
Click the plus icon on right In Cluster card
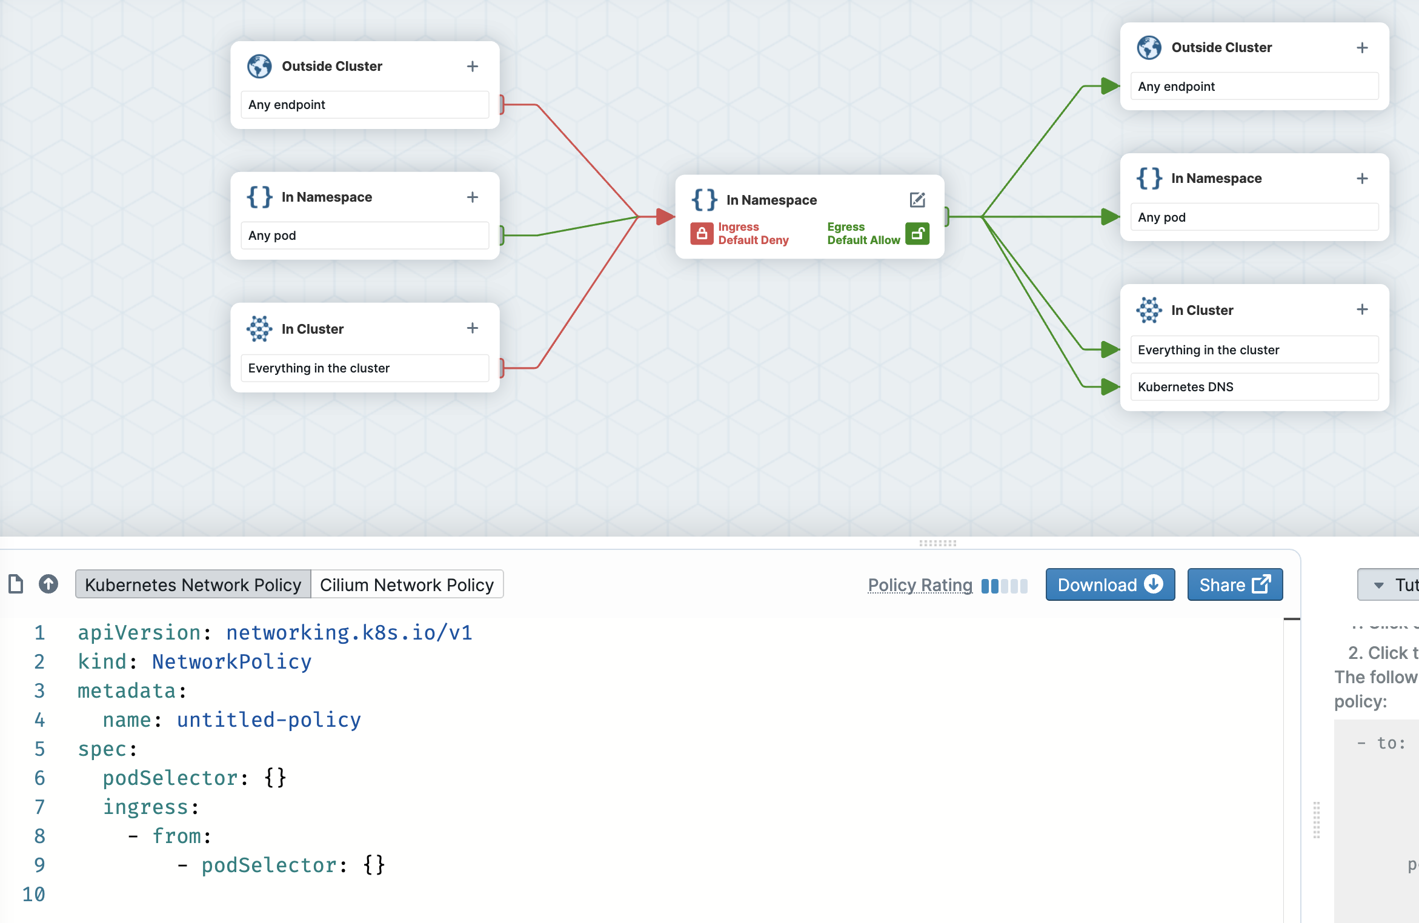(1362, 309)
